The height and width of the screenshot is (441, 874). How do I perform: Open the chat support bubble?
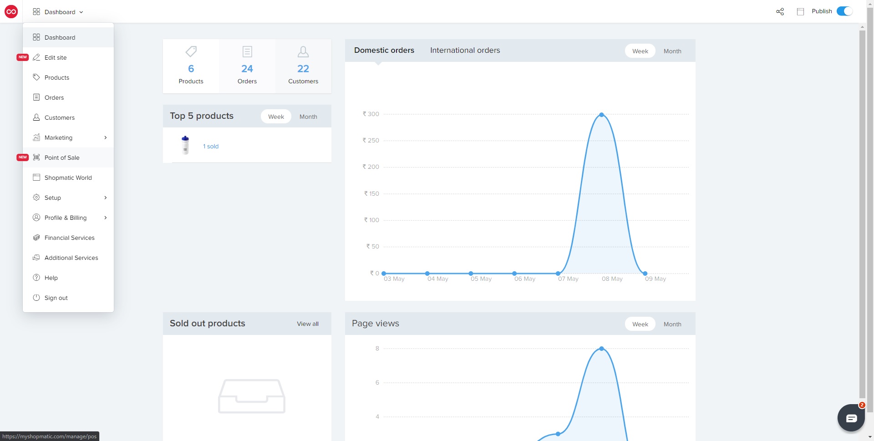point(851,418)
